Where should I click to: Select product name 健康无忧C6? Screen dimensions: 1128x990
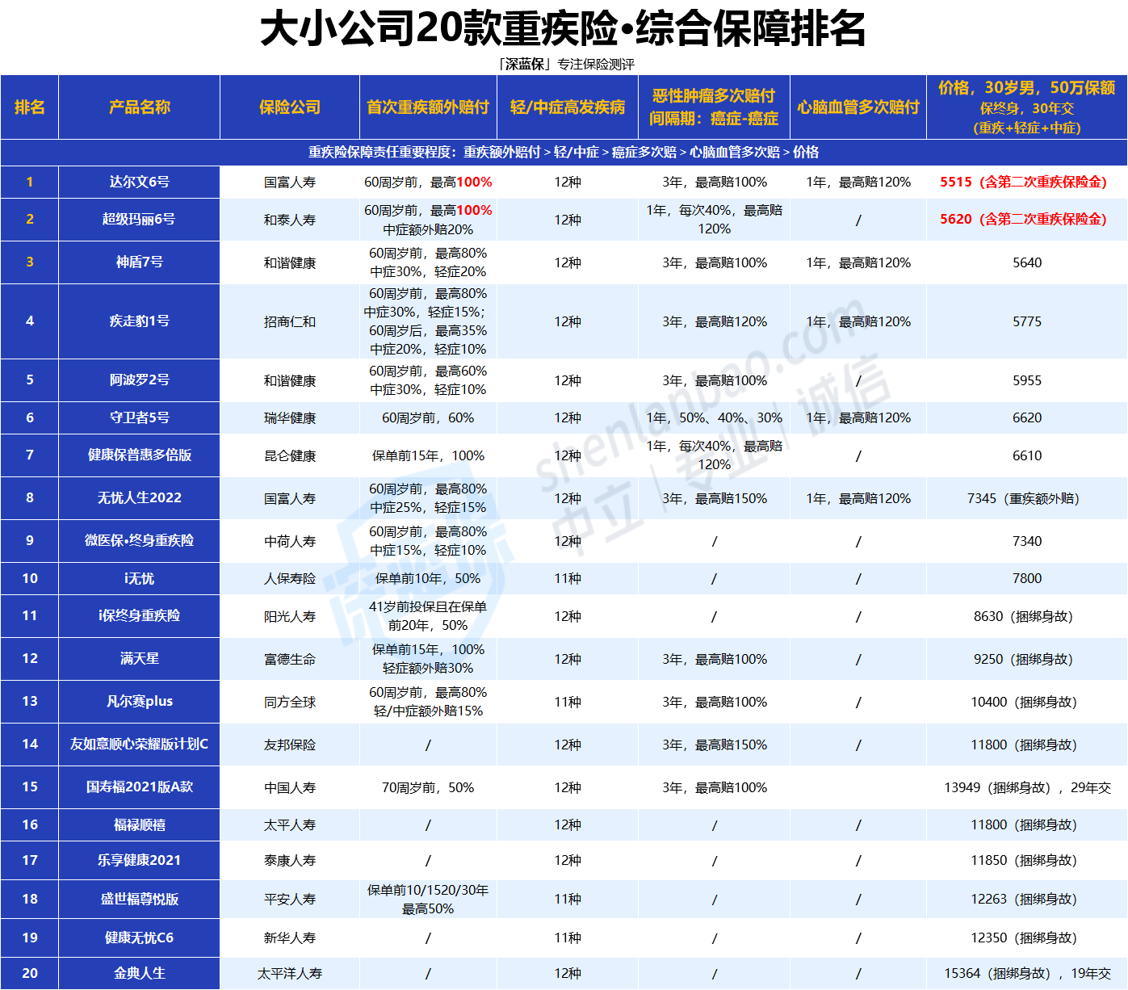[x=140, y=938]
